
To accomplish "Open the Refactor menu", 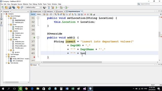I will coord(26,4).
